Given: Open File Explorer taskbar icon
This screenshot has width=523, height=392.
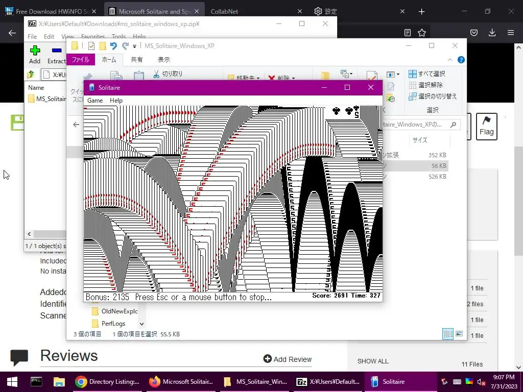Looking at the screenshot, I should [59, 382].
